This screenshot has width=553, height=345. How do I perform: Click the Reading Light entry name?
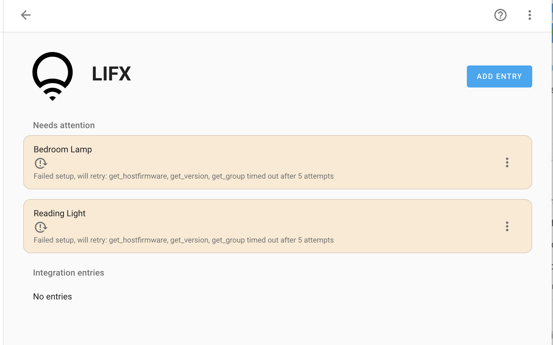click(59, 213)
